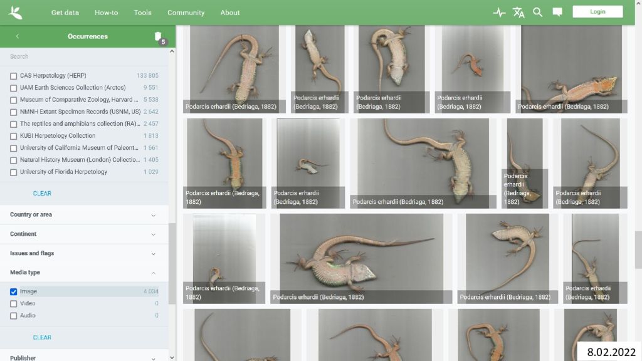
Task: Tick Natural History Museum (London) Collection
Action: (14, 160)
